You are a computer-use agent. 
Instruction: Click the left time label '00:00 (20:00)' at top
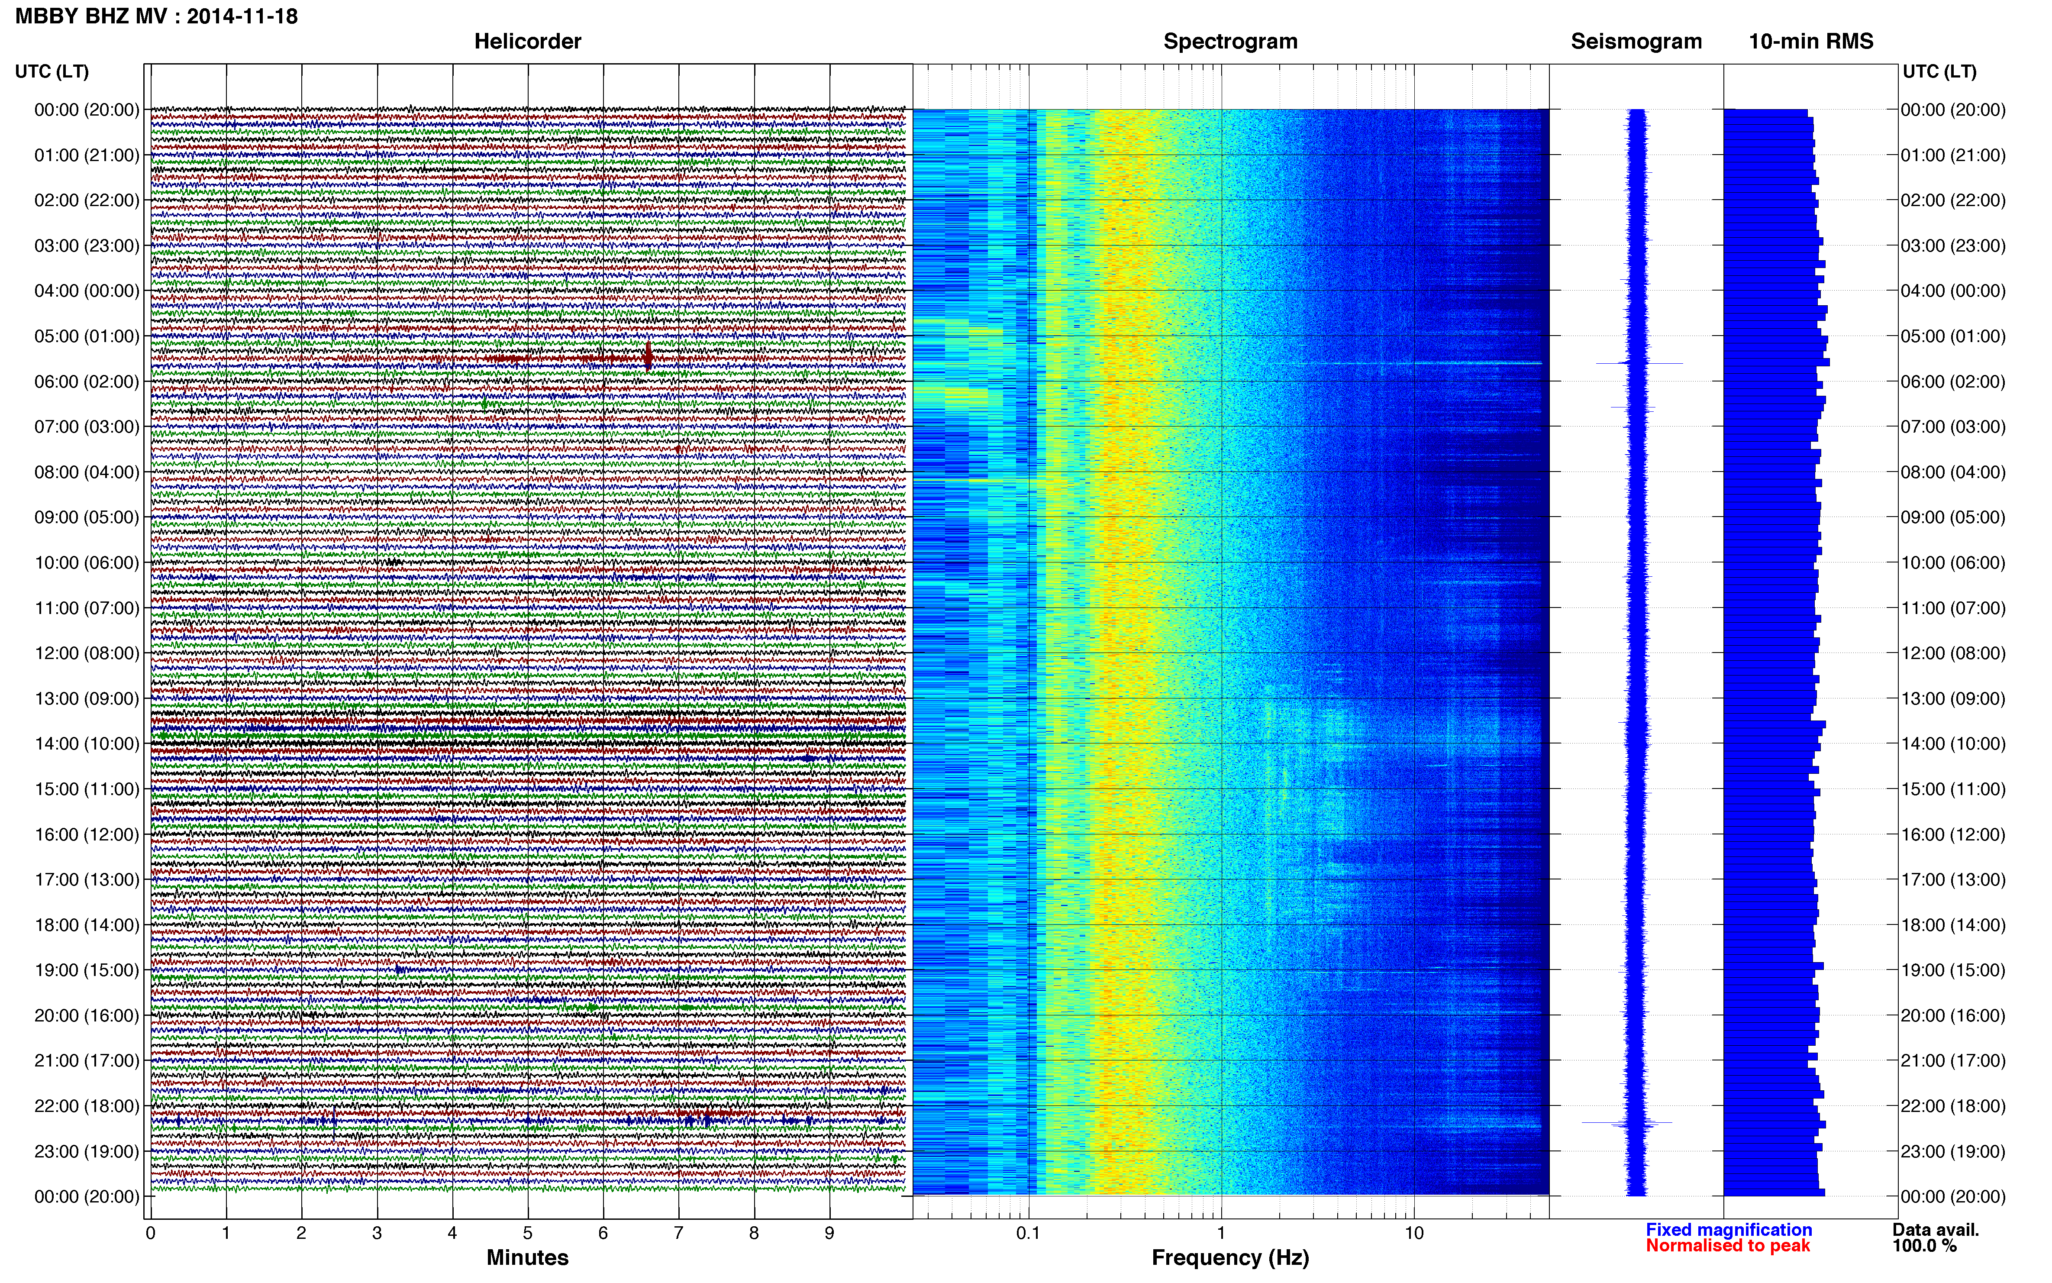(x=87, y=110)
